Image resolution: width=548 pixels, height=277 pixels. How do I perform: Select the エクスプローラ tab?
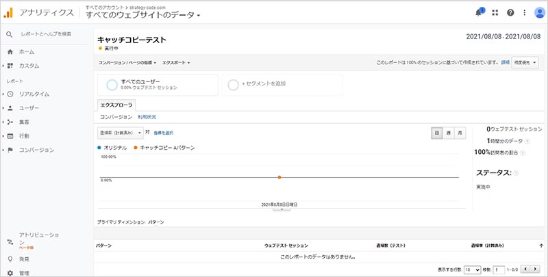[x=117, y=105]
